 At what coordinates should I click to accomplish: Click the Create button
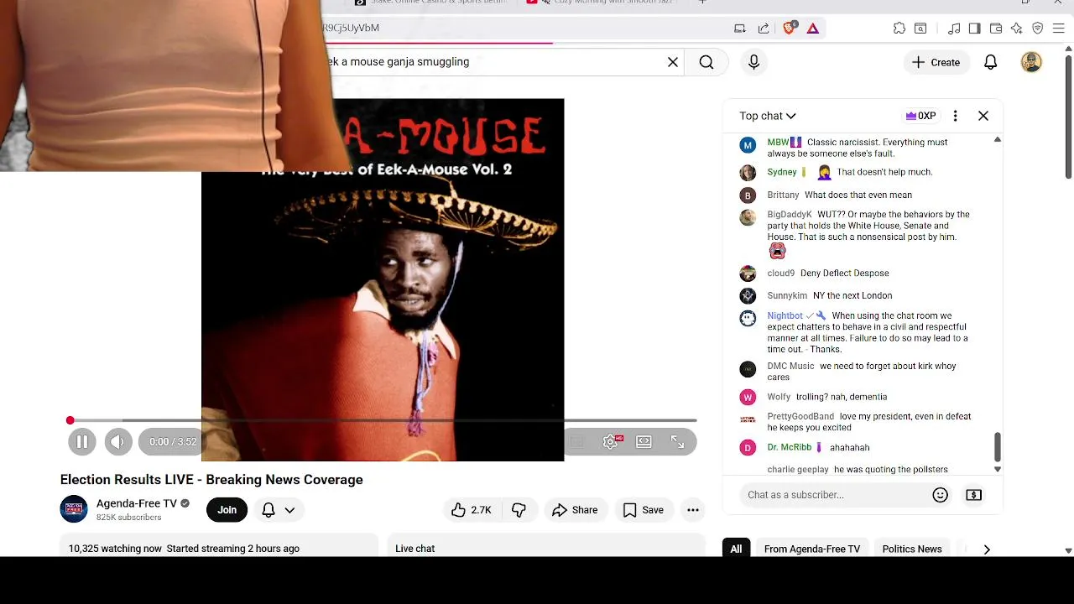click(x=936, y=62)
